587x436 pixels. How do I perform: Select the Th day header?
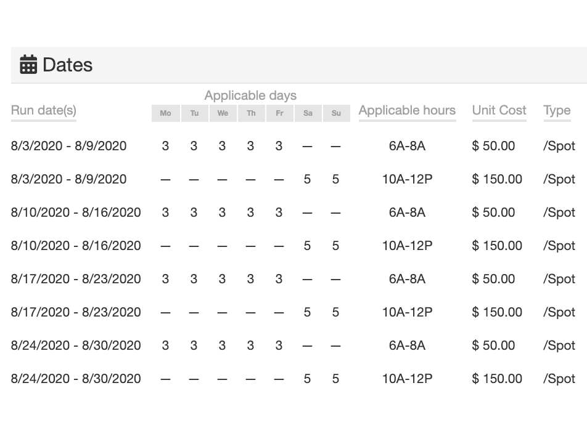[251, 113]
